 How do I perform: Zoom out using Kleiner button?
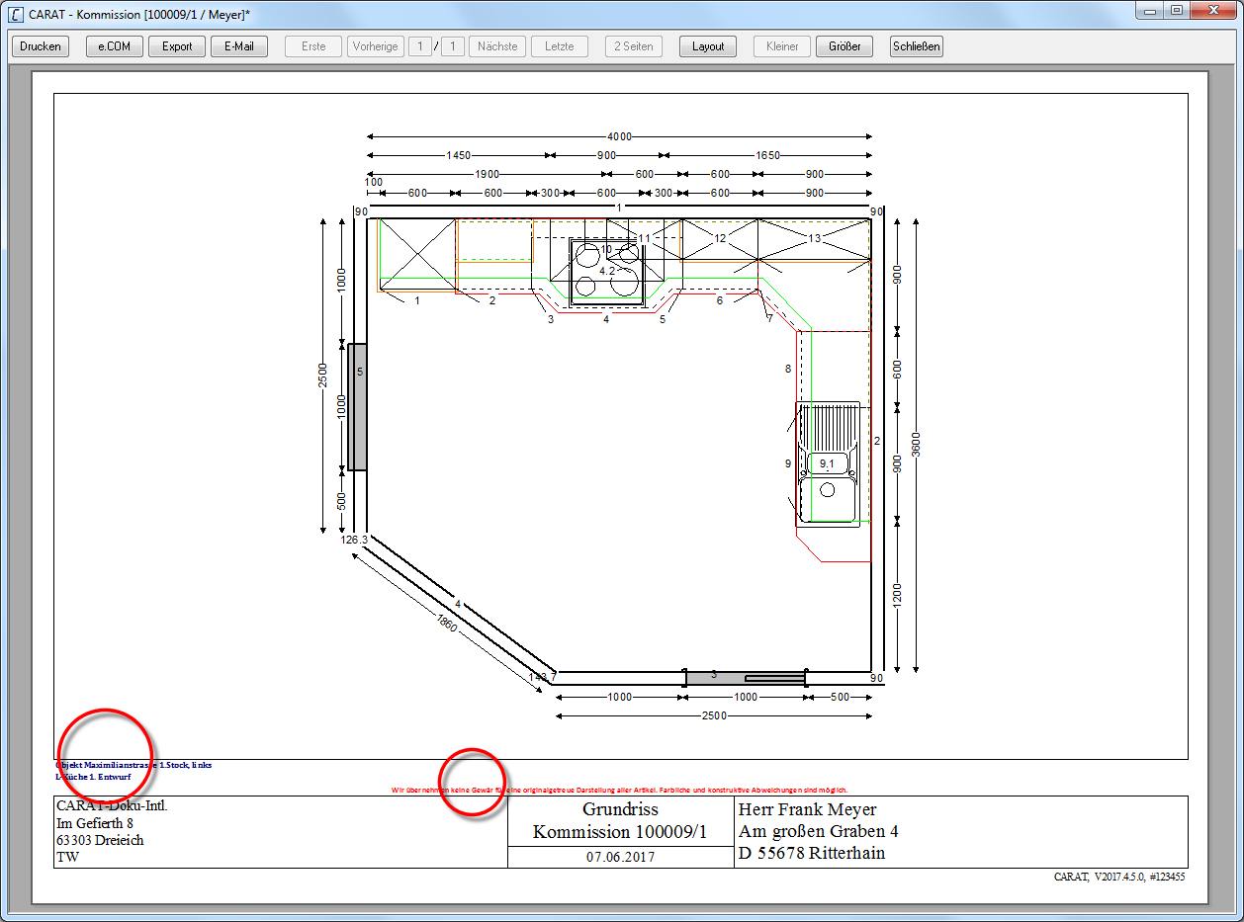(782, 46)
